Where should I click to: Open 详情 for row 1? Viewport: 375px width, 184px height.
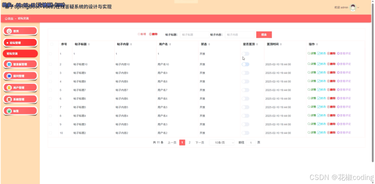tap(312, 53)
